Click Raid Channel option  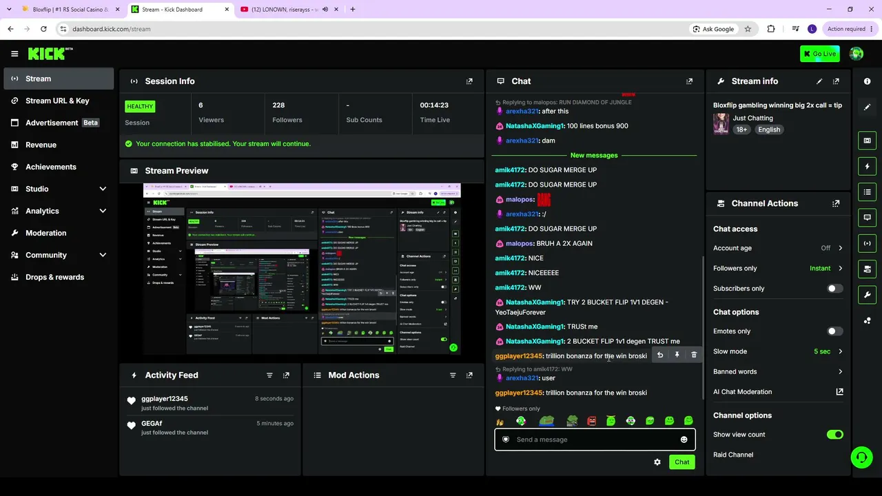(x=733, y=455)
